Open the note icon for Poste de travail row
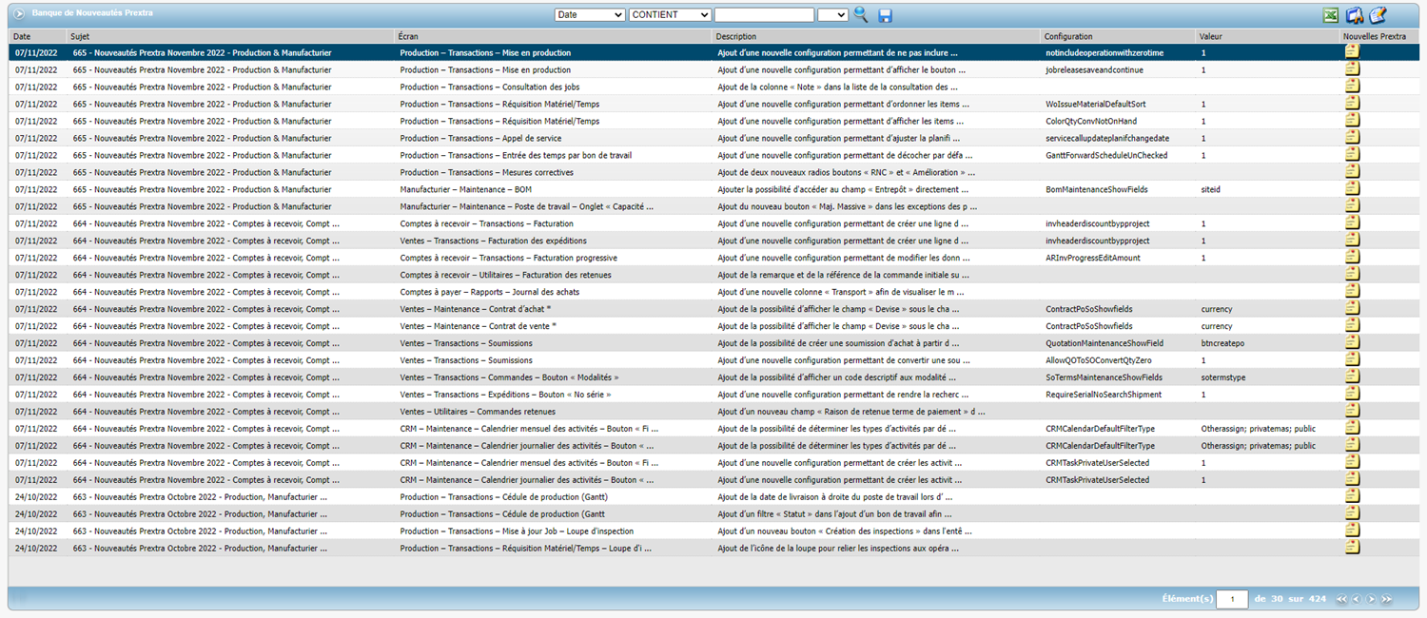The width and height of the screenshot is (1427, 618). pos(1352,206)
